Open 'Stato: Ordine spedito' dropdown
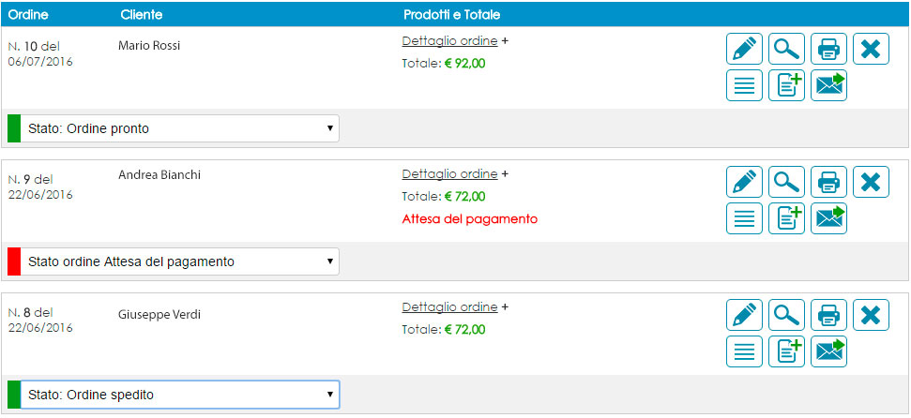Image resolution: width=911 pixels, height=418 pixels. pos(179,395)
